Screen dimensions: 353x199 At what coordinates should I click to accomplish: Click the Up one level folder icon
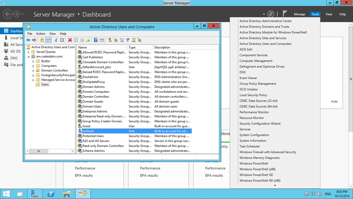(42, 40)
